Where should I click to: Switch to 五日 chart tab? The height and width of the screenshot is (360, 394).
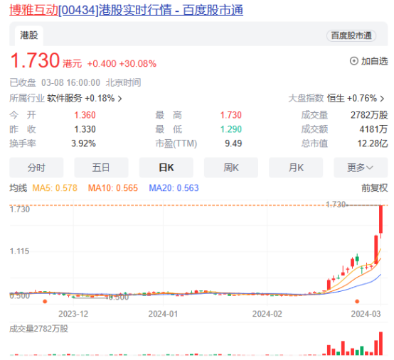pos(101,168)
